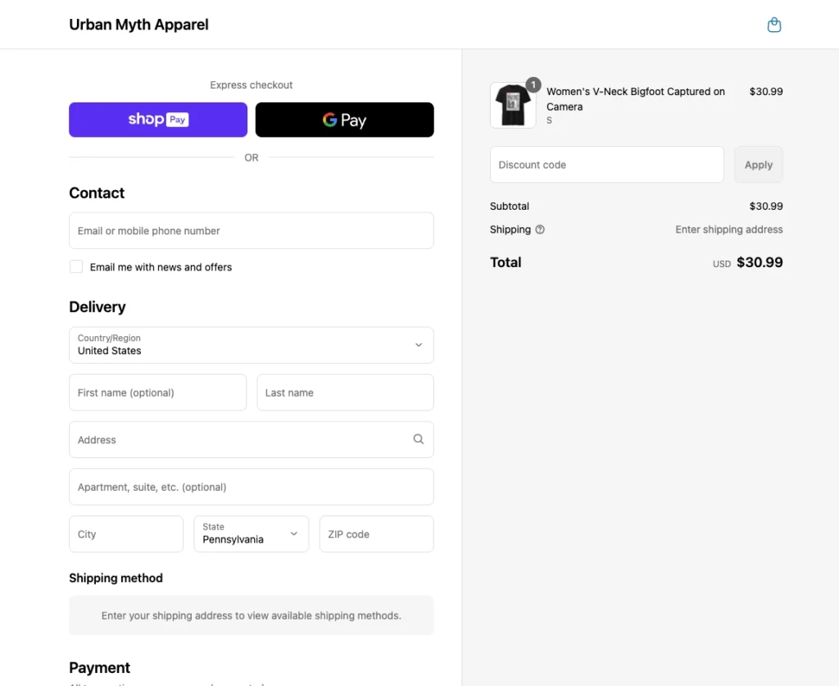Click the Subtotal label
The height and width of the screenshot is (686, 839).
coord(510,206)
